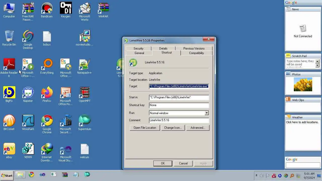The height and width of the screenshot is (181, 322).
Task: Click the Open File Location button
Action: pos(145,128)
